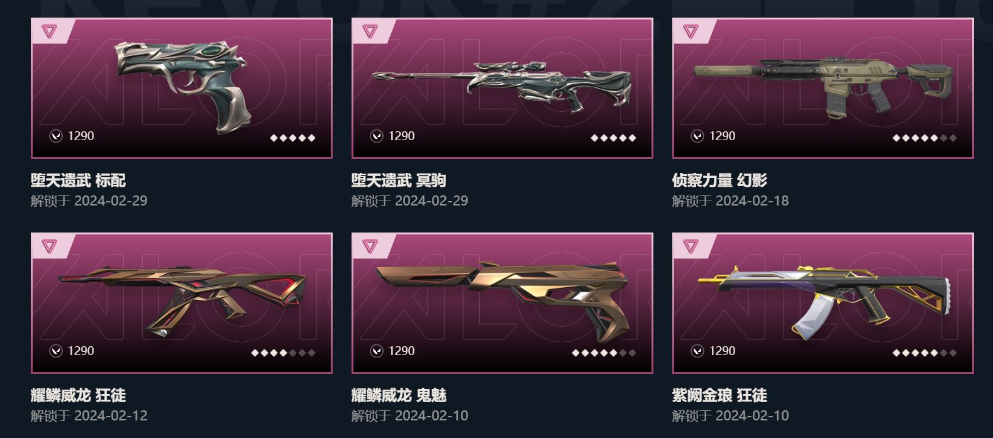Click the VP currency icon on 紫阙金琅 狂徒

pos(697,351)
